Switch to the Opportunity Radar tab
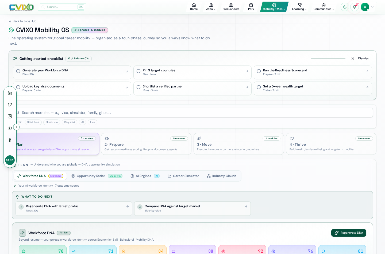Screen dimensions: 385x254 tap(97, 176)
